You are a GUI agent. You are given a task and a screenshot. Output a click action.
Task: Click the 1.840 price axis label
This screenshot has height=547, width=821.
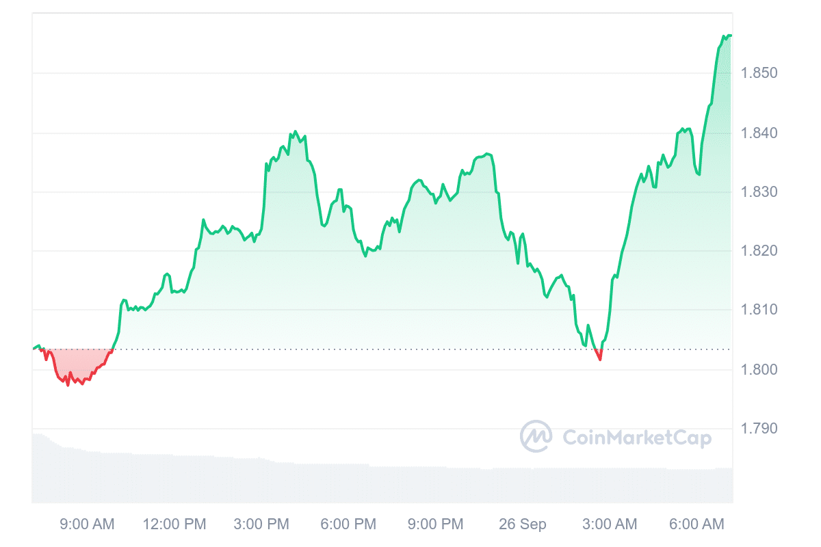761,133
